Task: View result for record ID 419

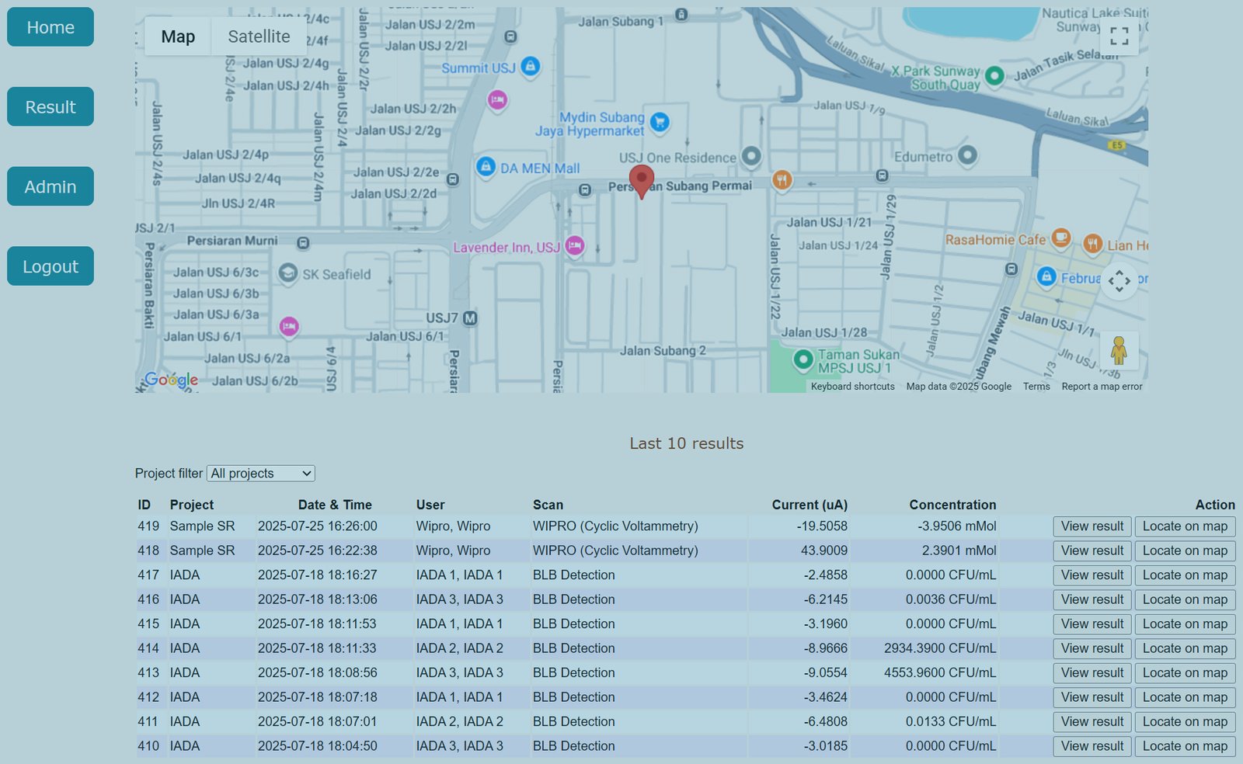Action: (1092, 526)
